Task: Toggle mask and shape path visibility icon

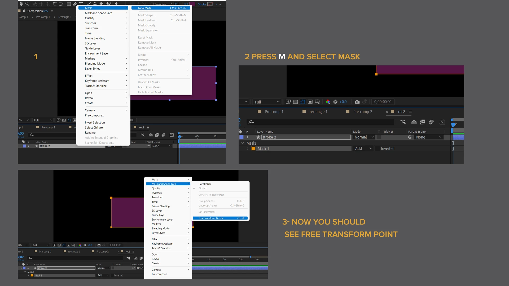Action: tap(303, 102)
